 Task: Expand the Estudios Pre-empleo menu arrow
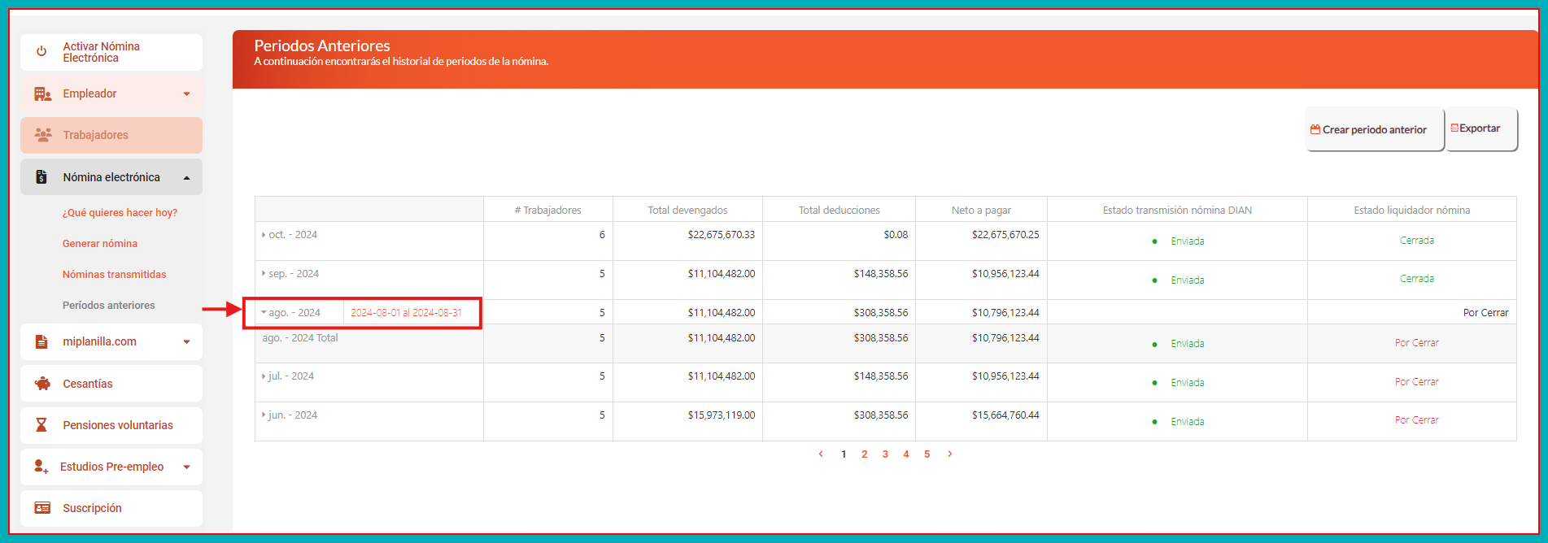[187, 467]
